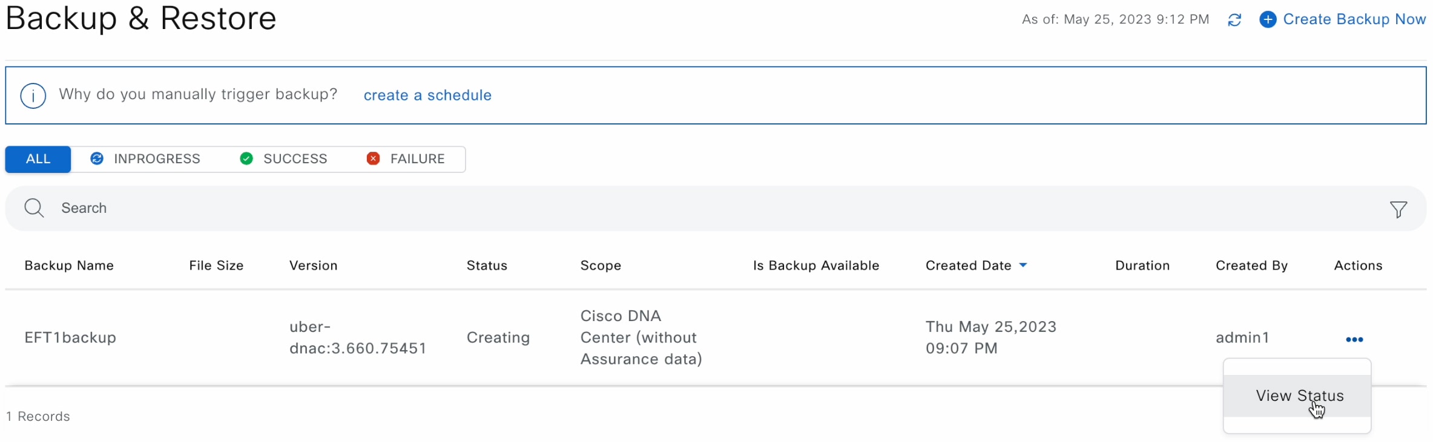
Task: Click the Status column header
Action: pyautogui.click(x=487, y=265)
